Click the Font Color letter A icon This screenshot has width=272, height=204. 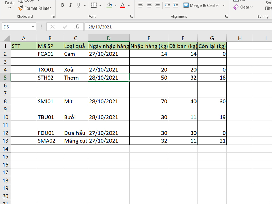click(x=122, y=5)
